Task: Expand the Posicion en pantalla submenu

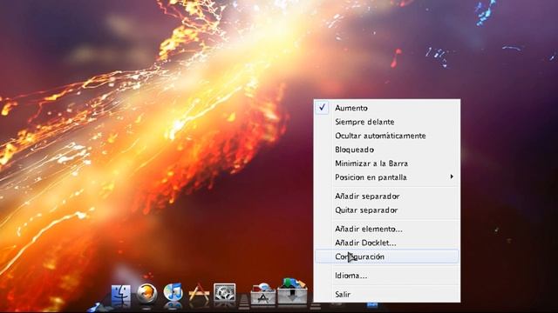Action: coord(387,177)
